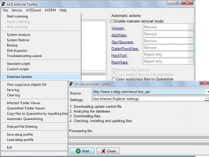Click the AVZ shield icon in title bar
This screenshot has width=209, height=157.
coord(3,4)
